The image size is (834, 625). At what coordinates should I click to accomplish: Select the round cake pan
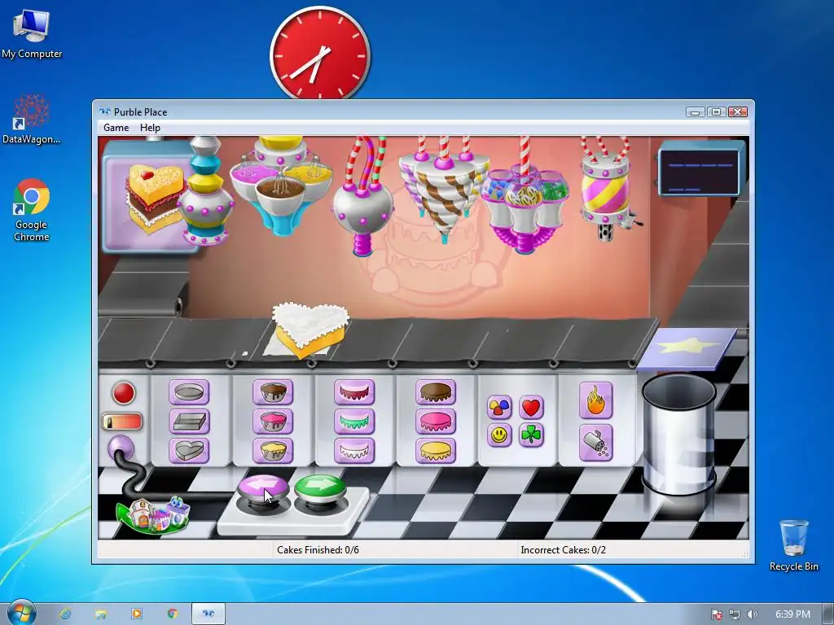189,393
